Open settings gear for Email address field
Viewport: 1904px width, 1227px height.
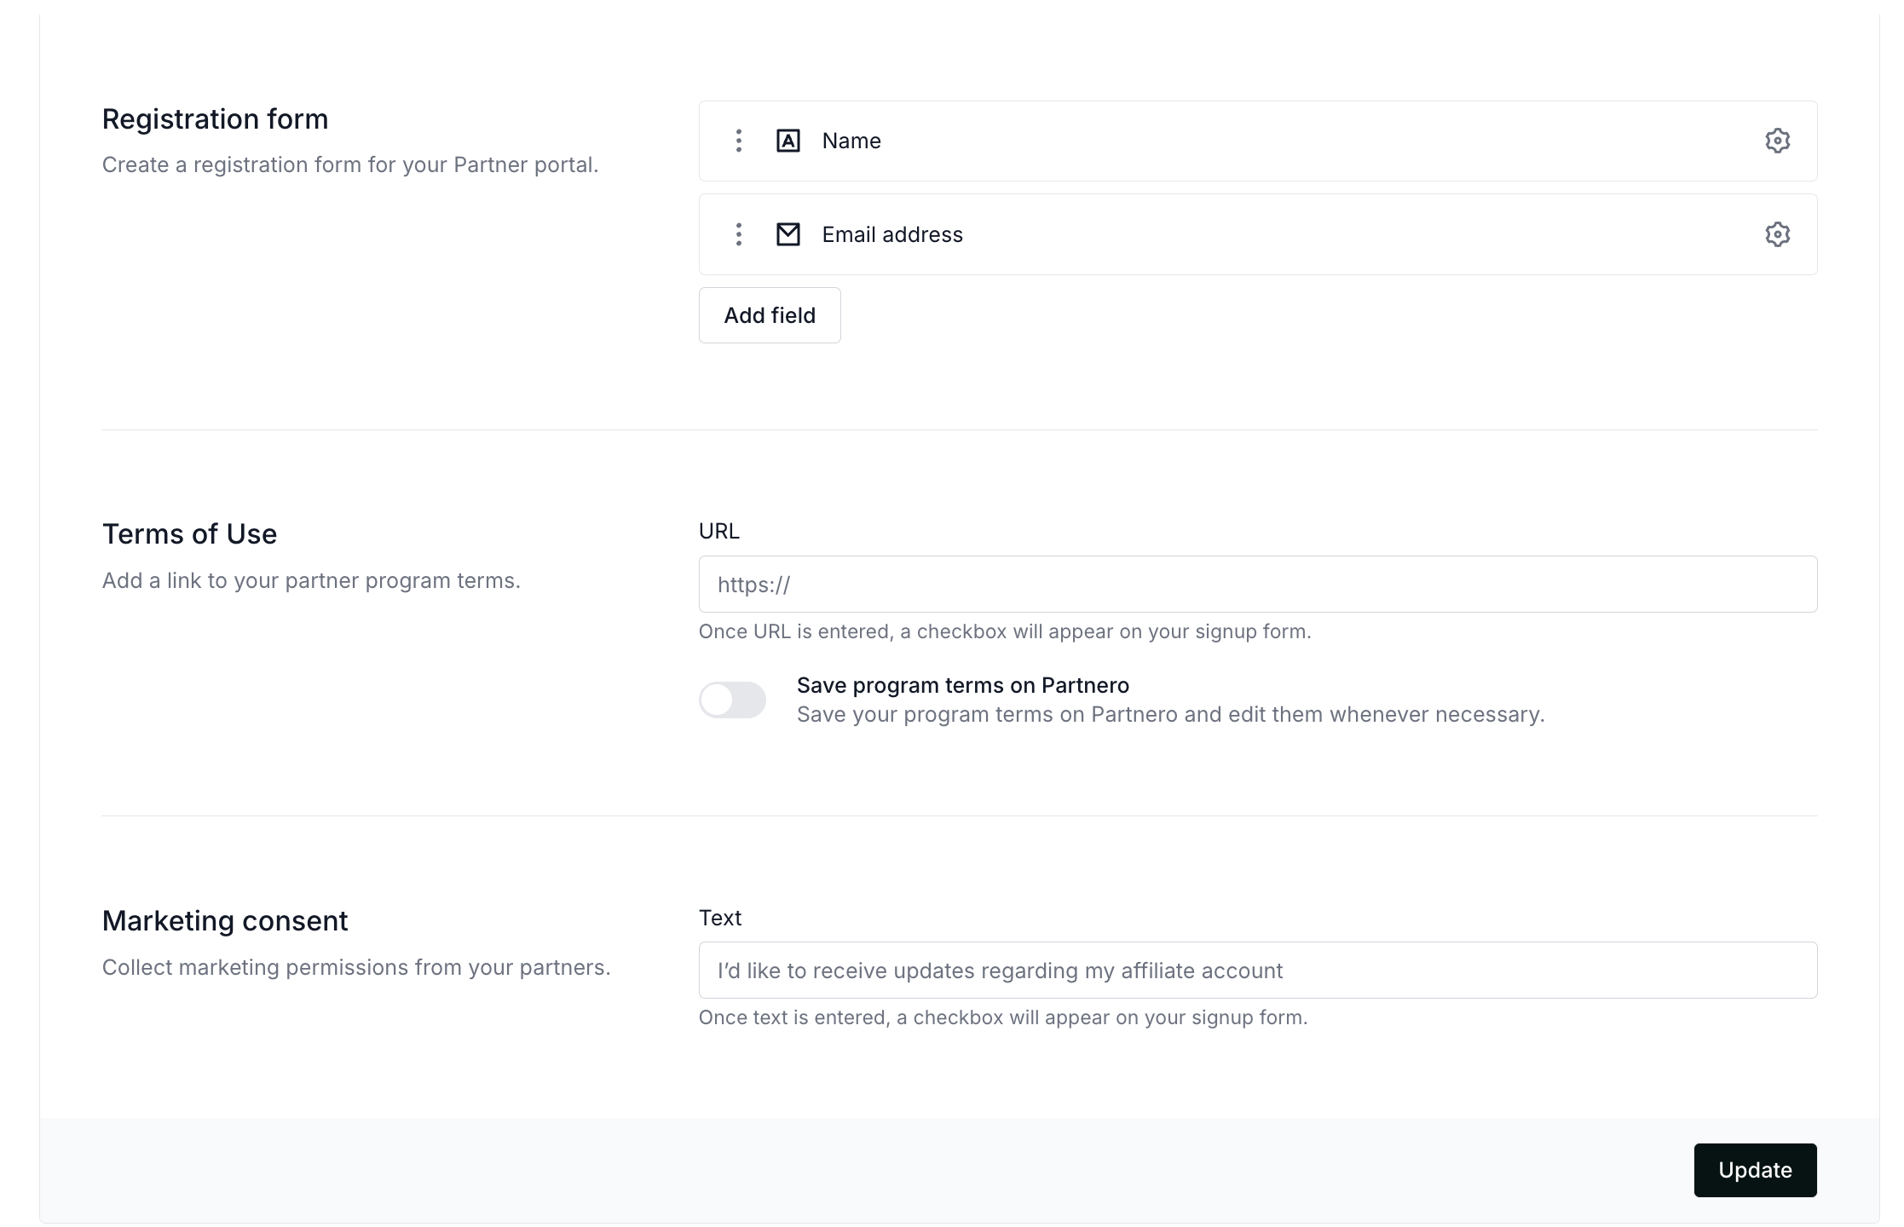pos(1776,234)
